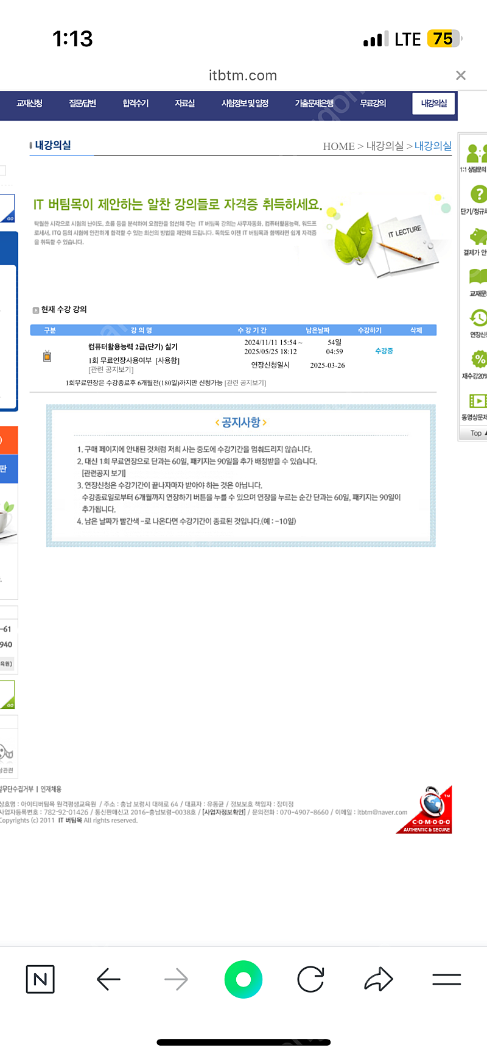Click the 현재 수강 강의 section heading
This screenshot has height=1056, width=487.
(64, 310)
